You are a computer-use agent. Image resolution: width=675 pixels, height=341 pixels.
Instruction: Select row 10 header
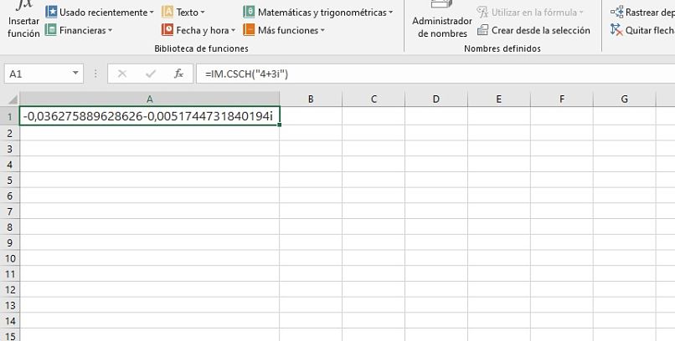tap(9, 258)
